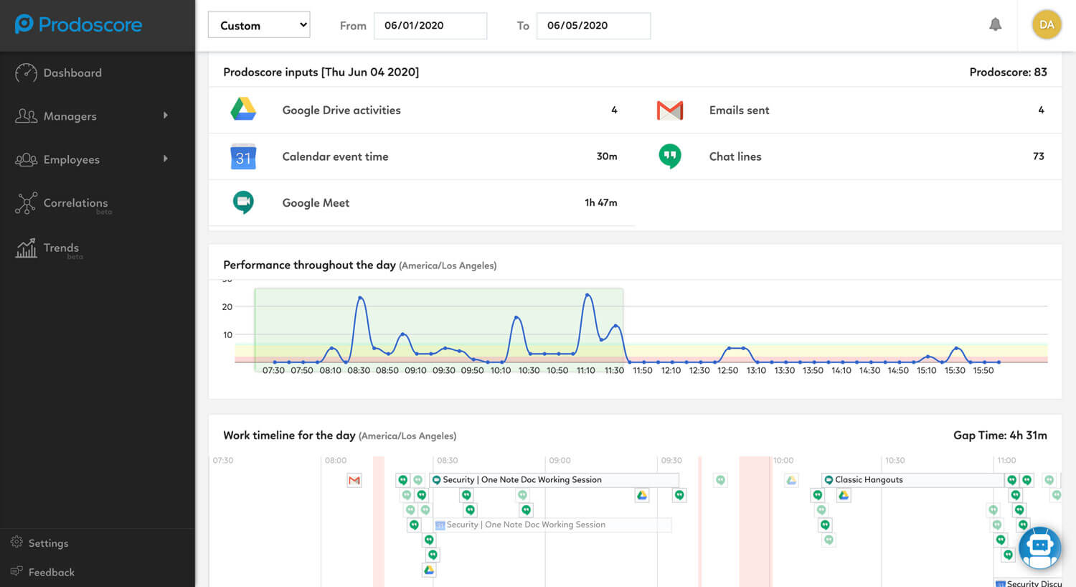Click the Managers people icon
The height and width of the screenshot is (587, 1076).
26,116
